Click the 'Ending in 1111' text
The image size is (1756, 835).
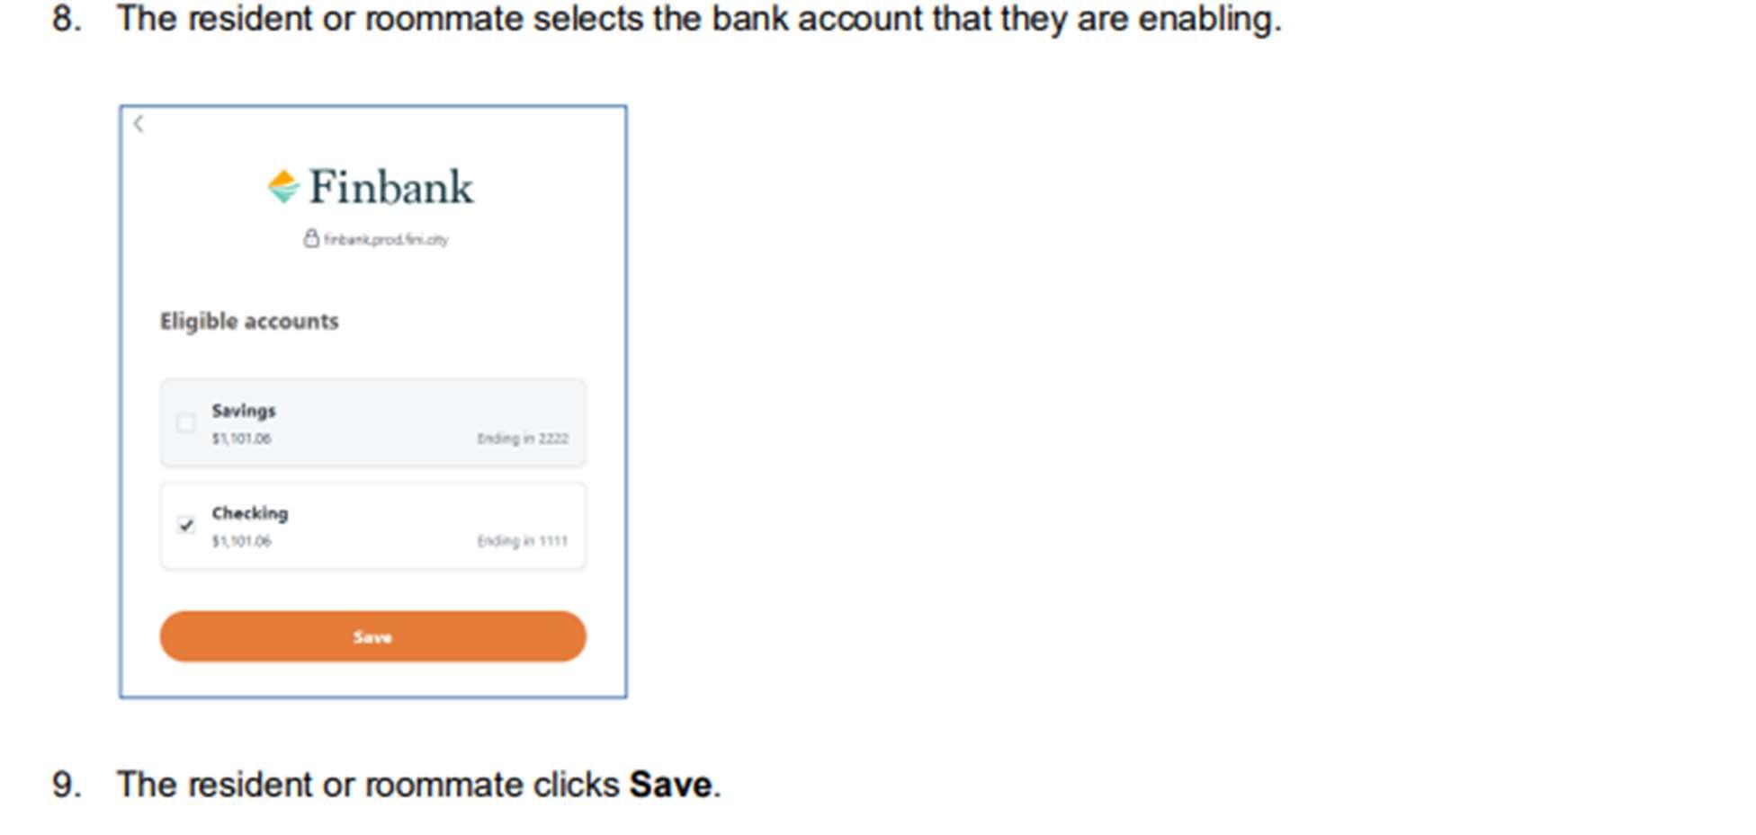point(523,541)
